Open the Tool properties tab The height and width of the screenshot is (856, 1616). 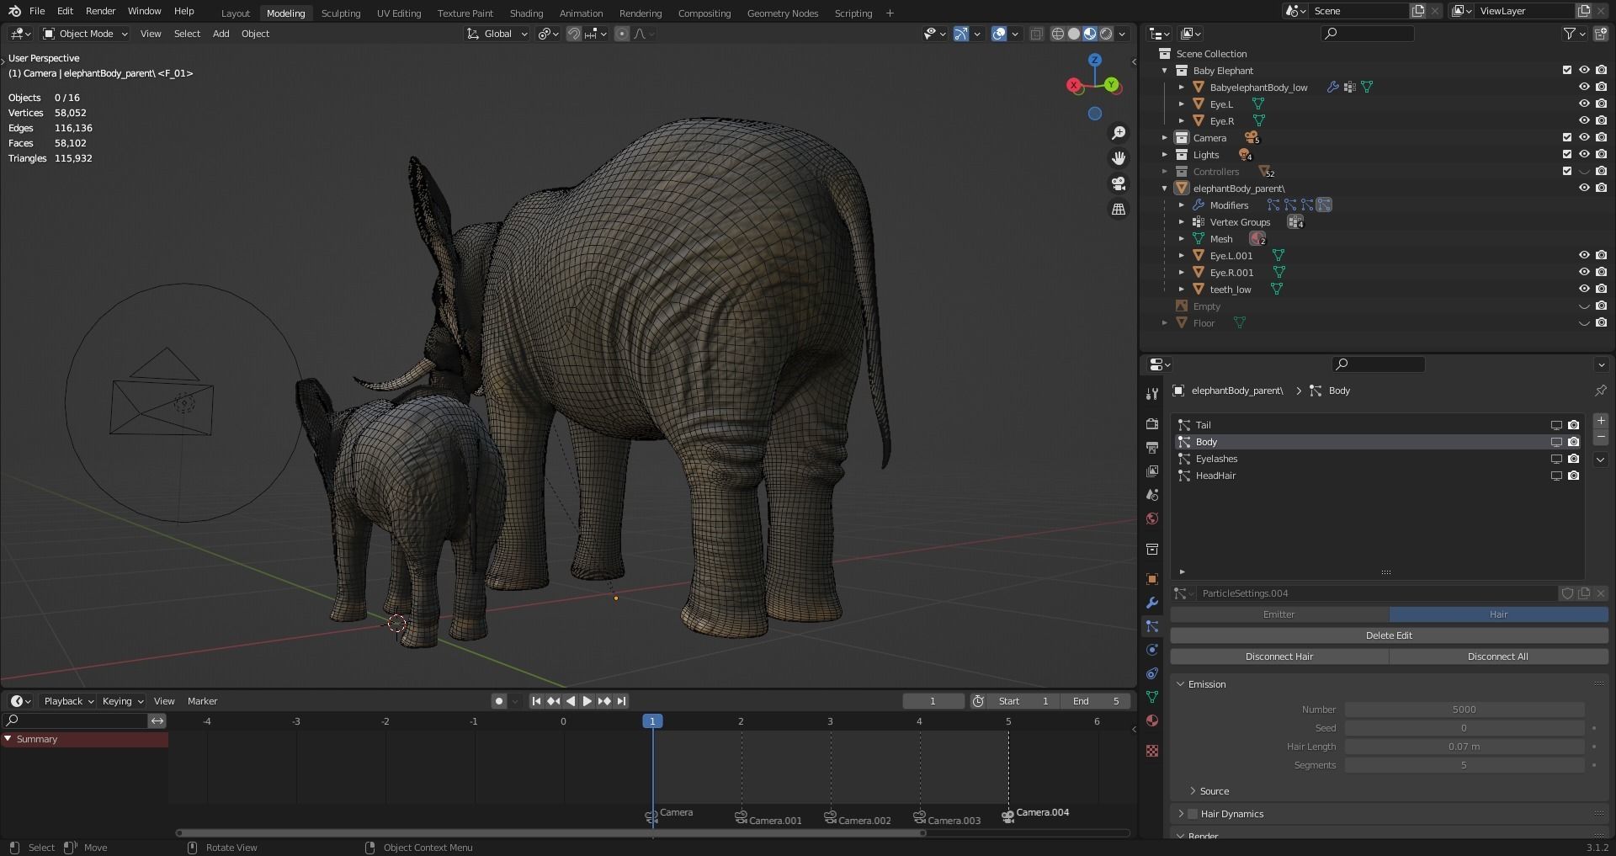point(1152,393)
